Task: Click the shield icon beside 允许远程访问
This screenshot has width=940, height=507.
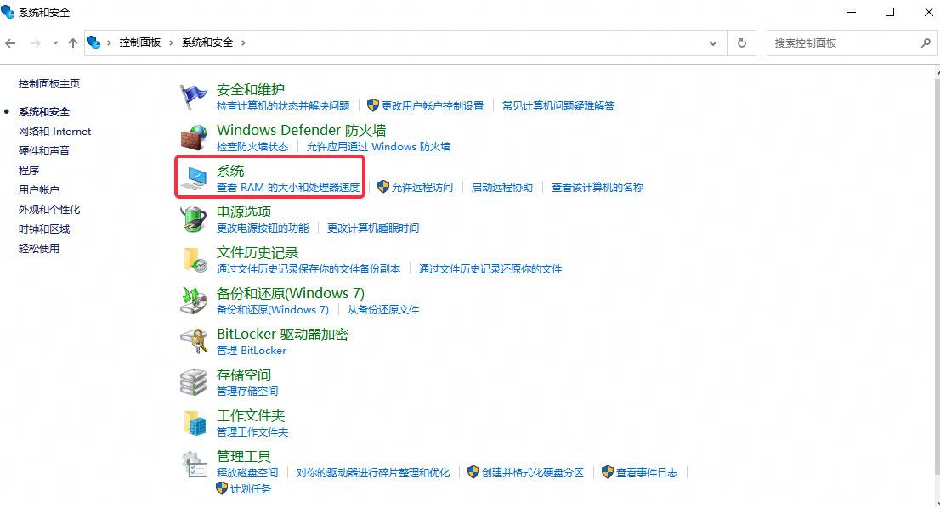Action: pos(383,187)
